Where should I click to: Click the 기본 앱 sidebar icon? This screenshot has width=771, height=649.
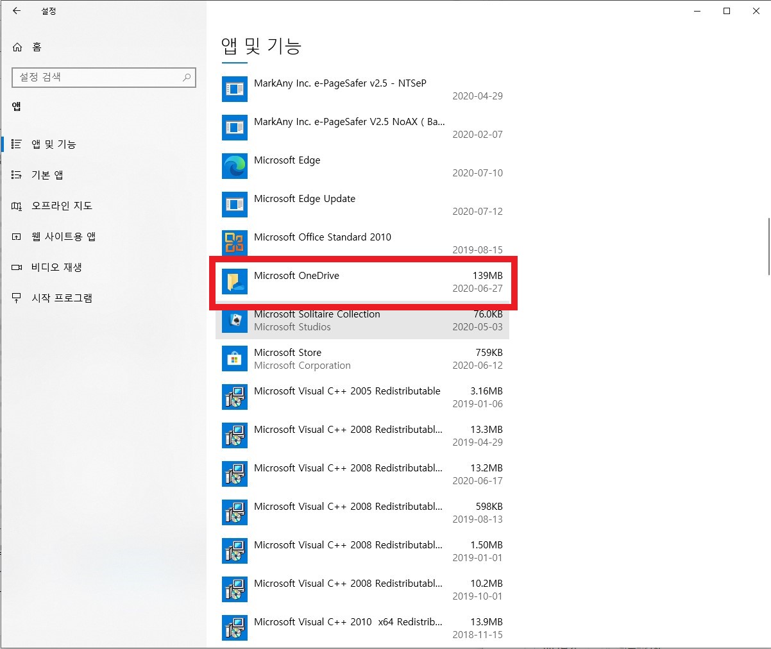[17, 175]
